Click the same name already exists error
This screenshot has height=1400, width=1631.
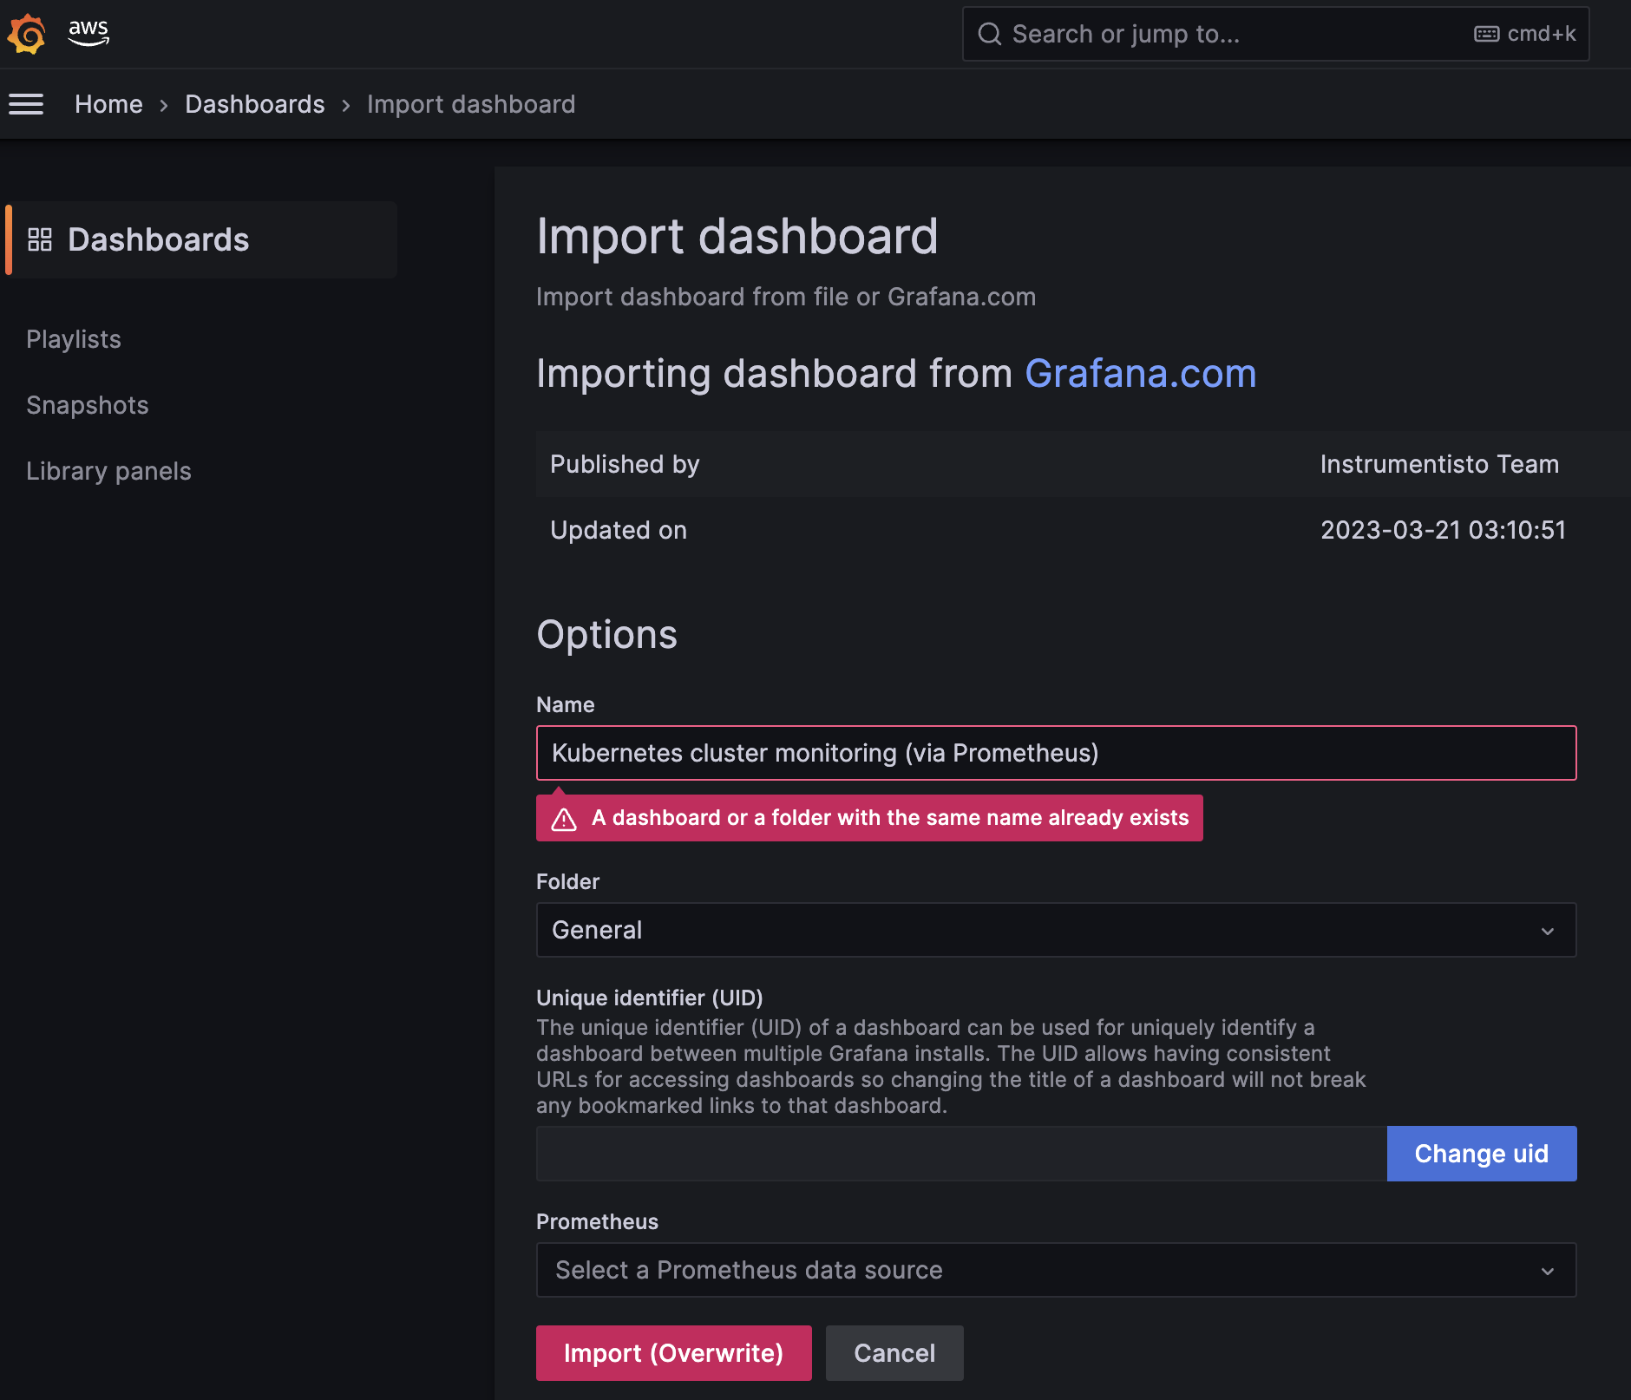(x=869, y=818)
